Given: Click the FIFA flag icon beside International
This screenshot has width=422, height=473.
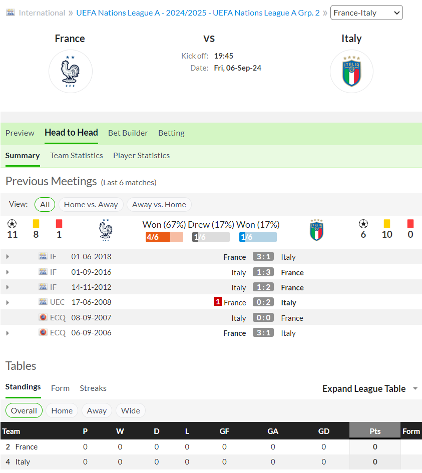Looking at the screenshot, I should pyautogui.click(x=11, y=13).
